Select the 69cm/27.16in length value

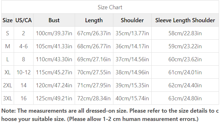coord(94,59)
